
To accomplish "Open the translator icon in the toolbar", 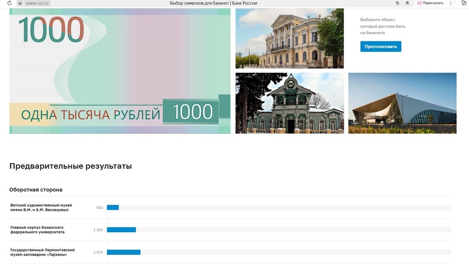I will [x=397, y=3].
